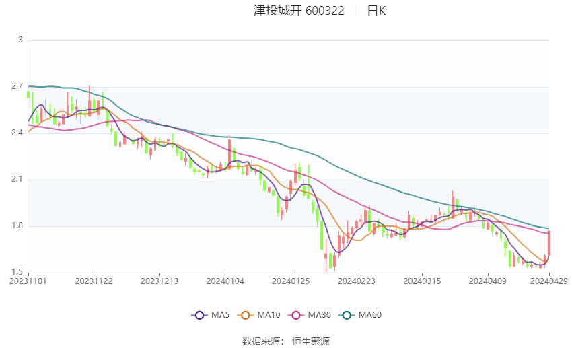Click x-axis date label 20240429

pyautogui.click(x=549, y=281)
